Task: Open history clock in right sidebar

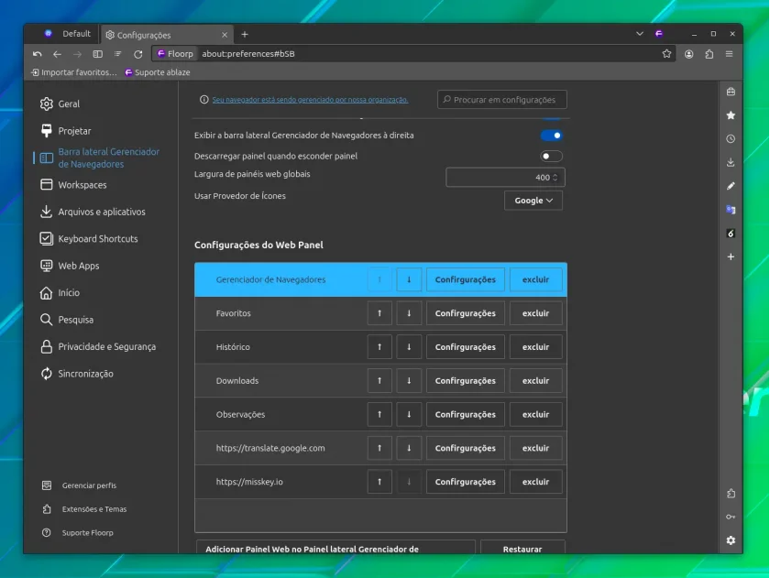Action: click(x=731, y=139)
